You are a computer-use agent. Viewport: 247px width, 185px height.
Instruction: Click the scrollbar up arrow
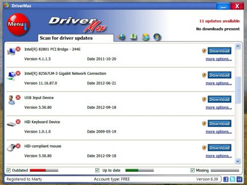(x=238, y=46)
